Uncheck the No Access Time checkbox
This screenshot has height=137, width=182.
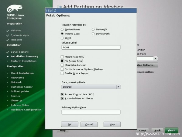point(62,61)
